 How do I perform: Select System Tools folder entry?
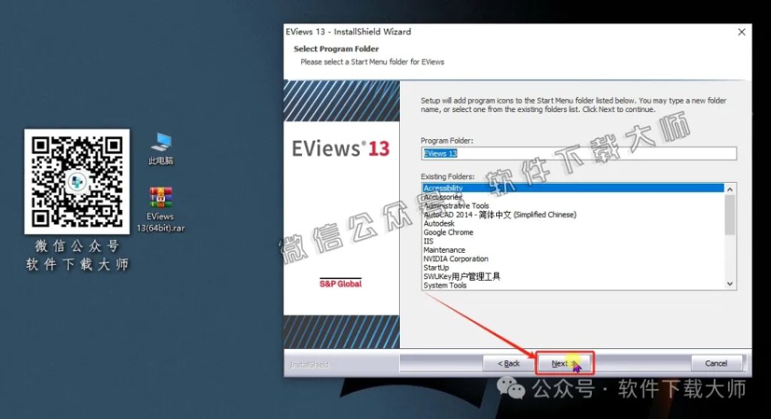573,285
